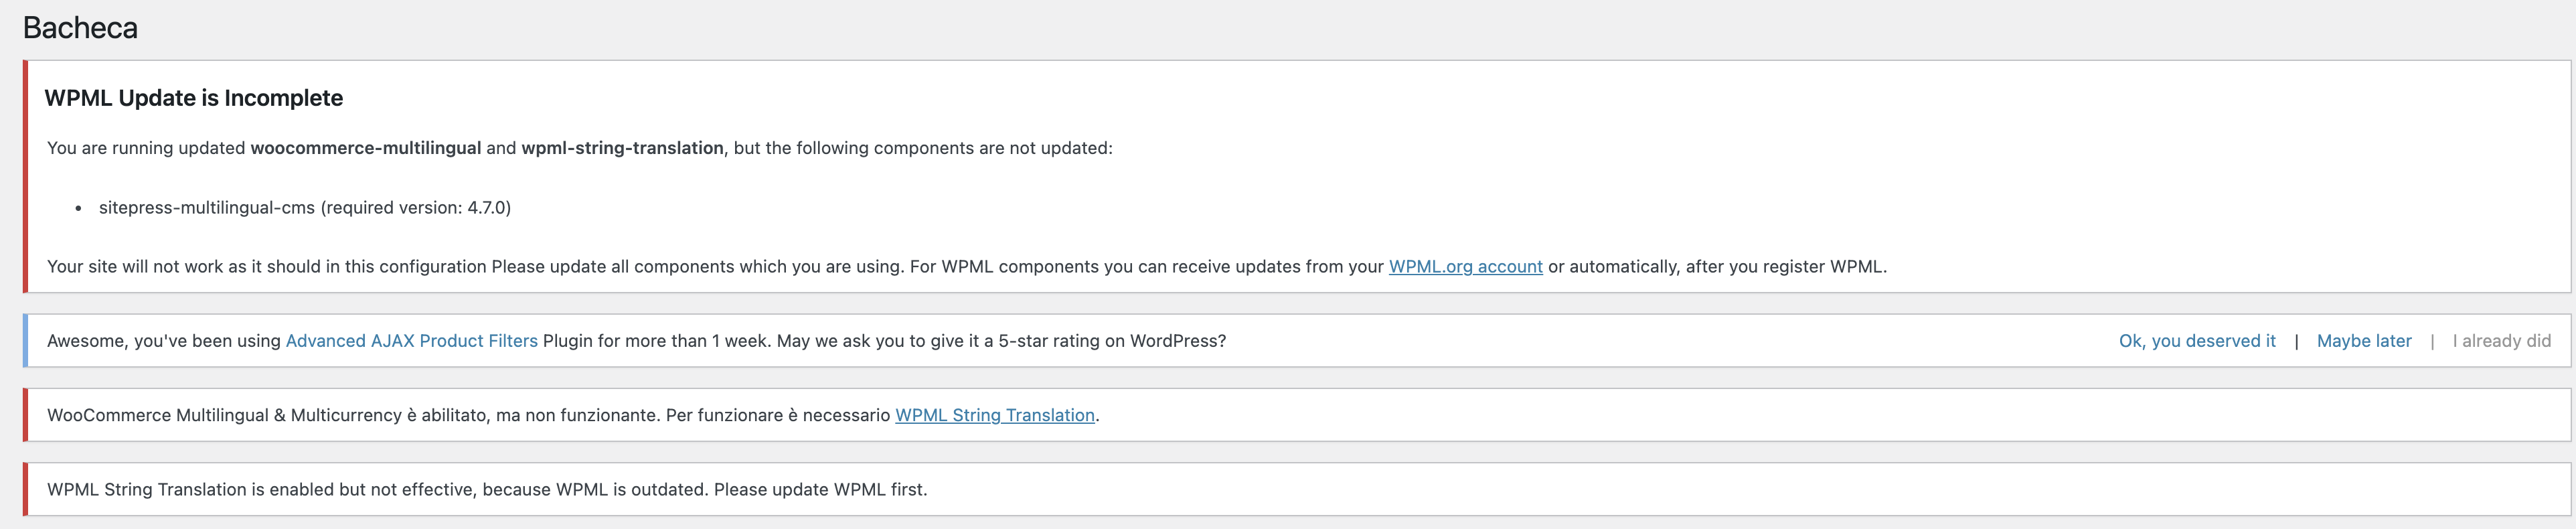Click the "required version: 4.7.0" text
This screenshot has height=529, width=2576.
pos(416,208)
